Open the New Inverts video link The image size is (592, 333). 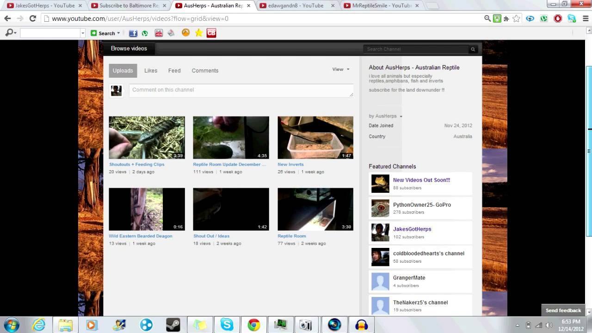(x=290, y=164)
